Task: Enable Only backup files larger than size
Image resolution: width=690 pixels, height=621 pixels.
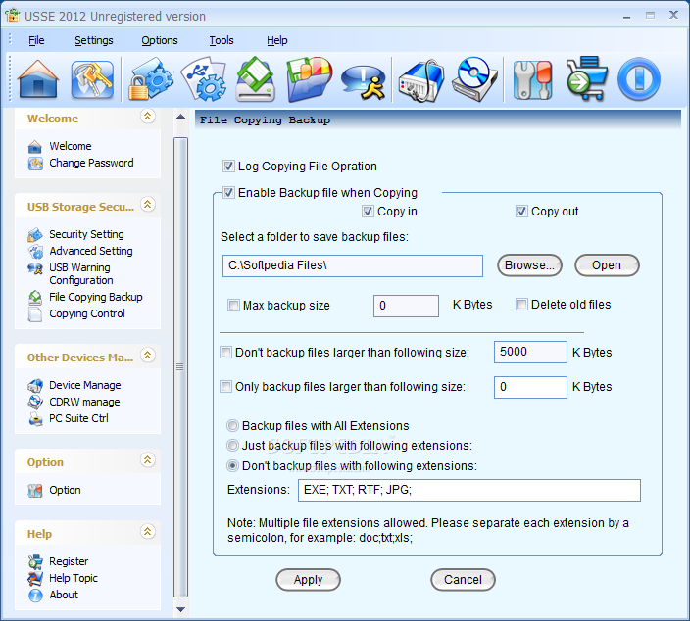Action: point(225,387)
